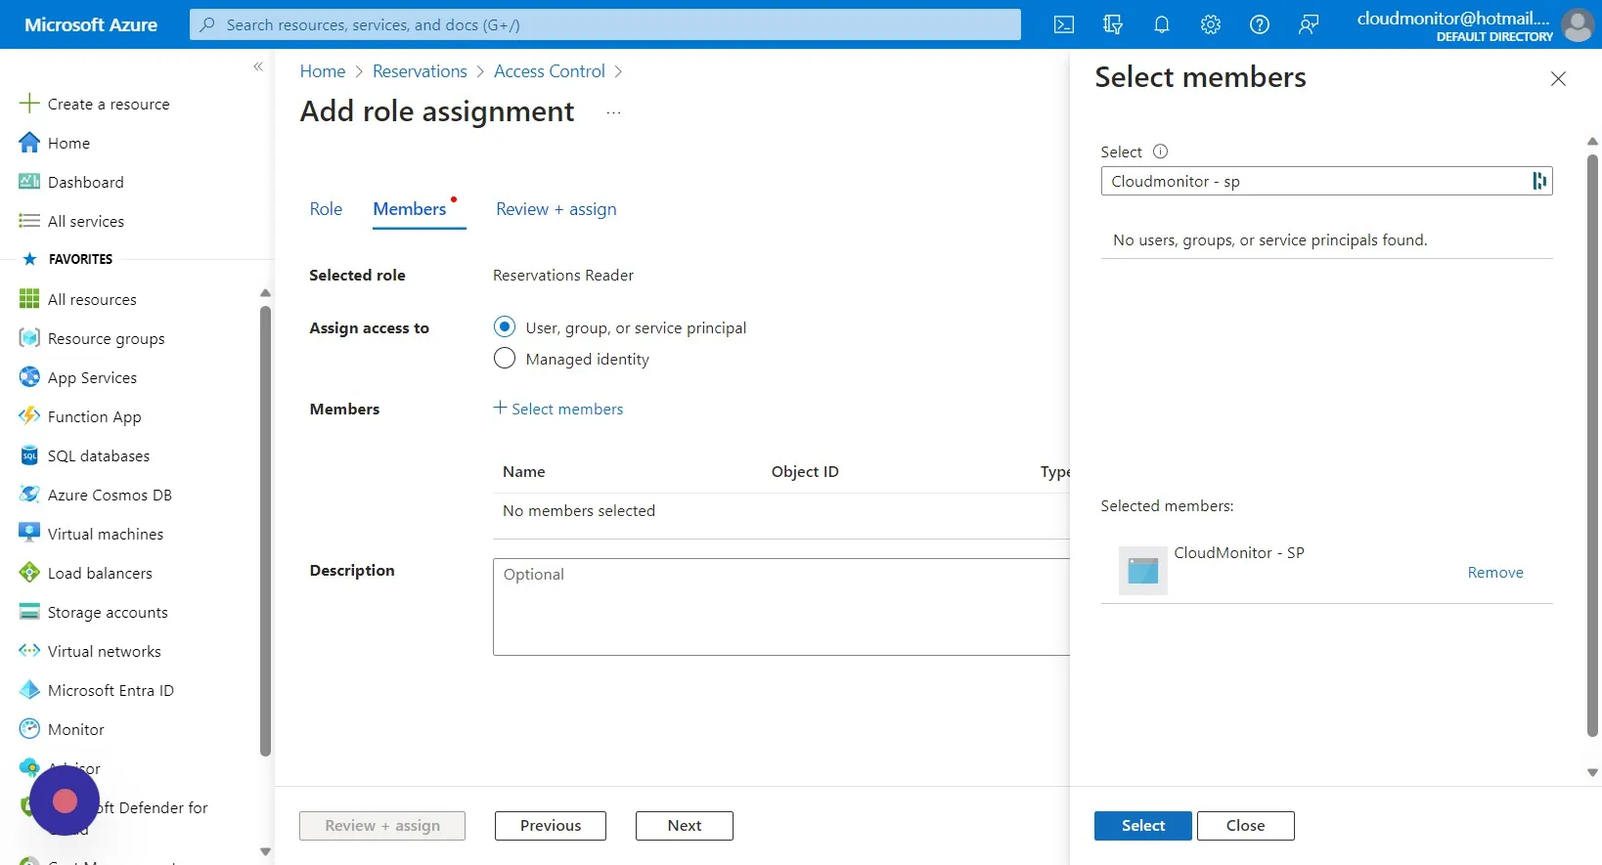This screenshot has width=1602, height=865.
Task: Open Directories and subscriptions filter icon
Action: 1113,24
